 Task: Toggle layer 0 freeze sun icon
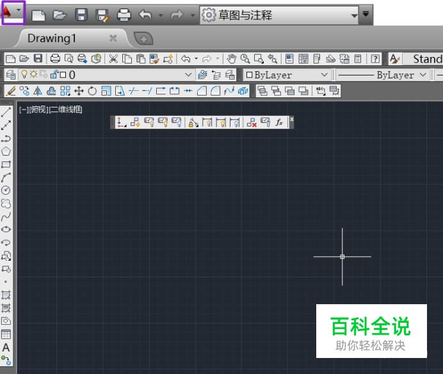click(x=34, y=75)
